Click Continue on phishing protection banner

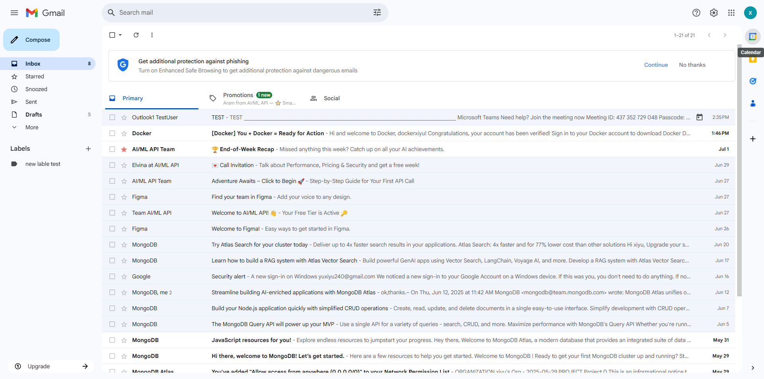click(x=656, y=65)
